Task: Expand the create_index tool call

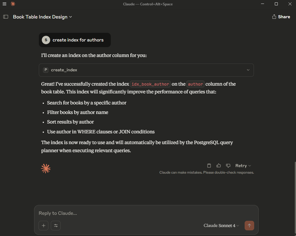Action: (146, 70)
